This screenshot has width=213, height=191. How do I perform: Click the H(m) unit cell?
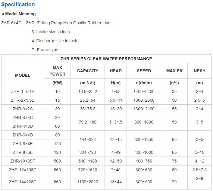click(x=116, y=83)
